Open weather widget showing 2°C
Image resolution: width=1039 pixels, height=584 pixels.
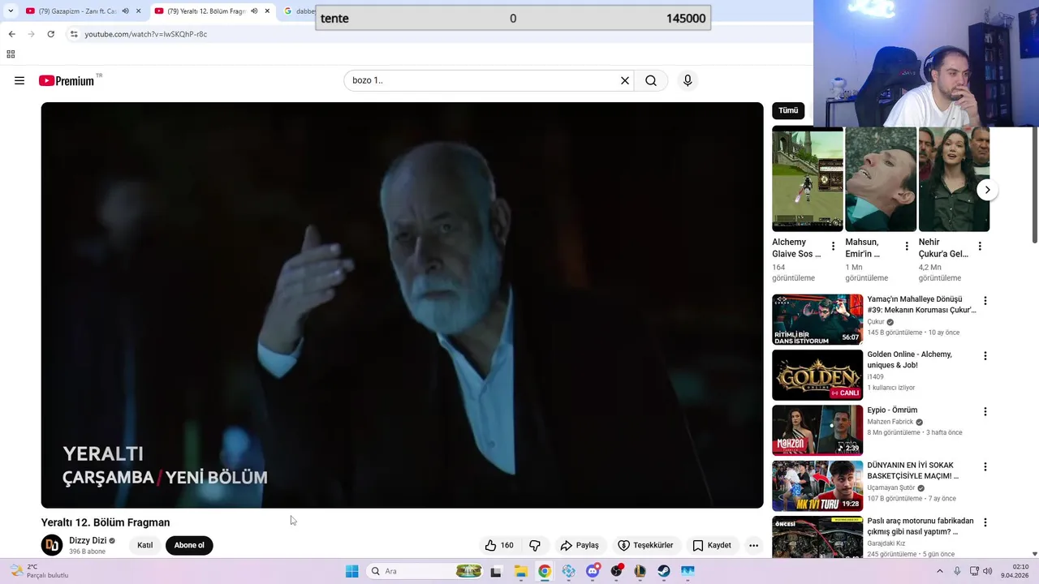tap(39, 571)
